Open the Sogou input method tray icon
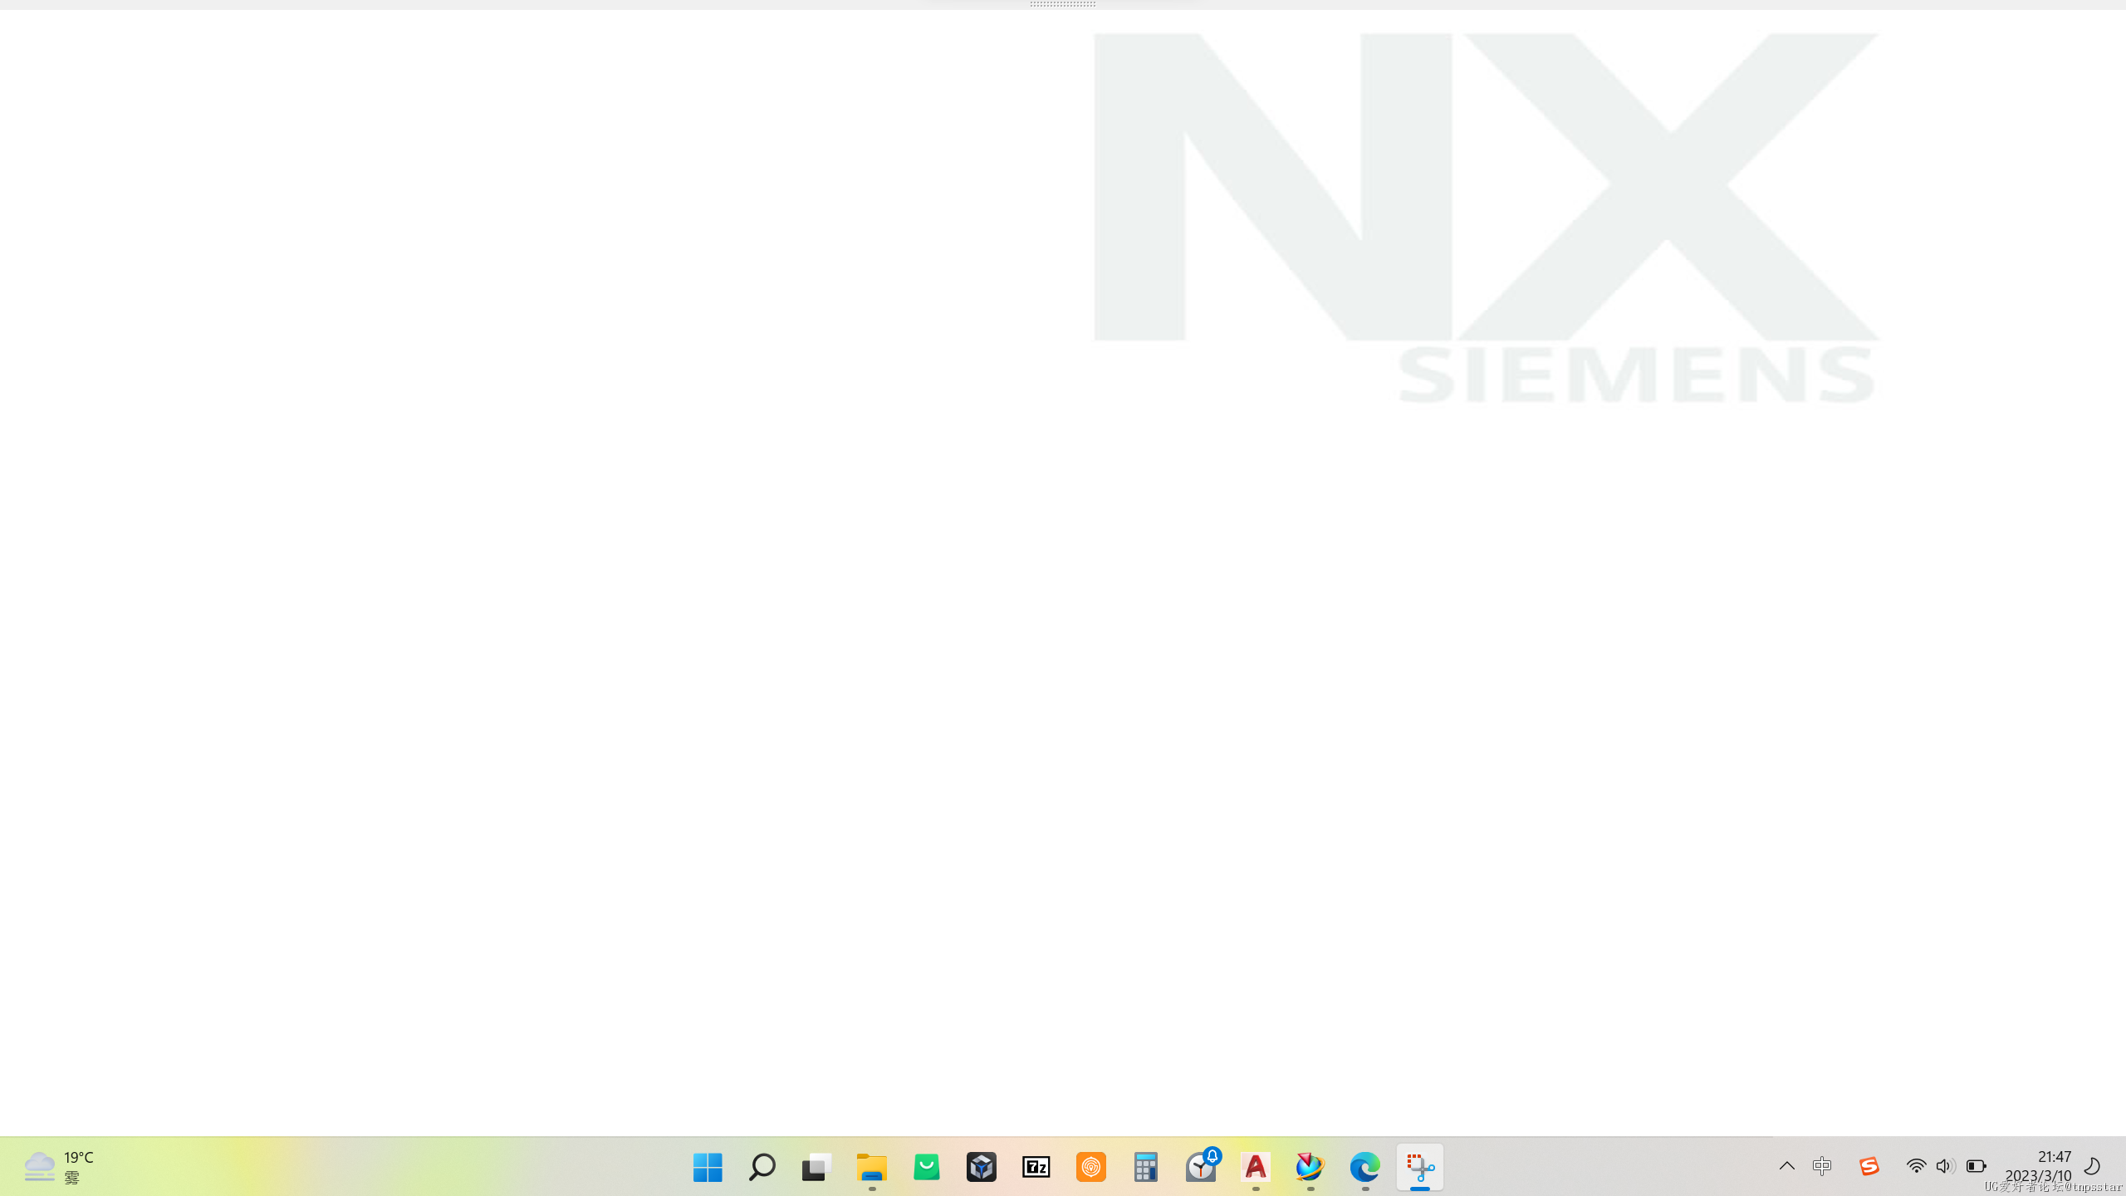 [x=1869, y=1166]
